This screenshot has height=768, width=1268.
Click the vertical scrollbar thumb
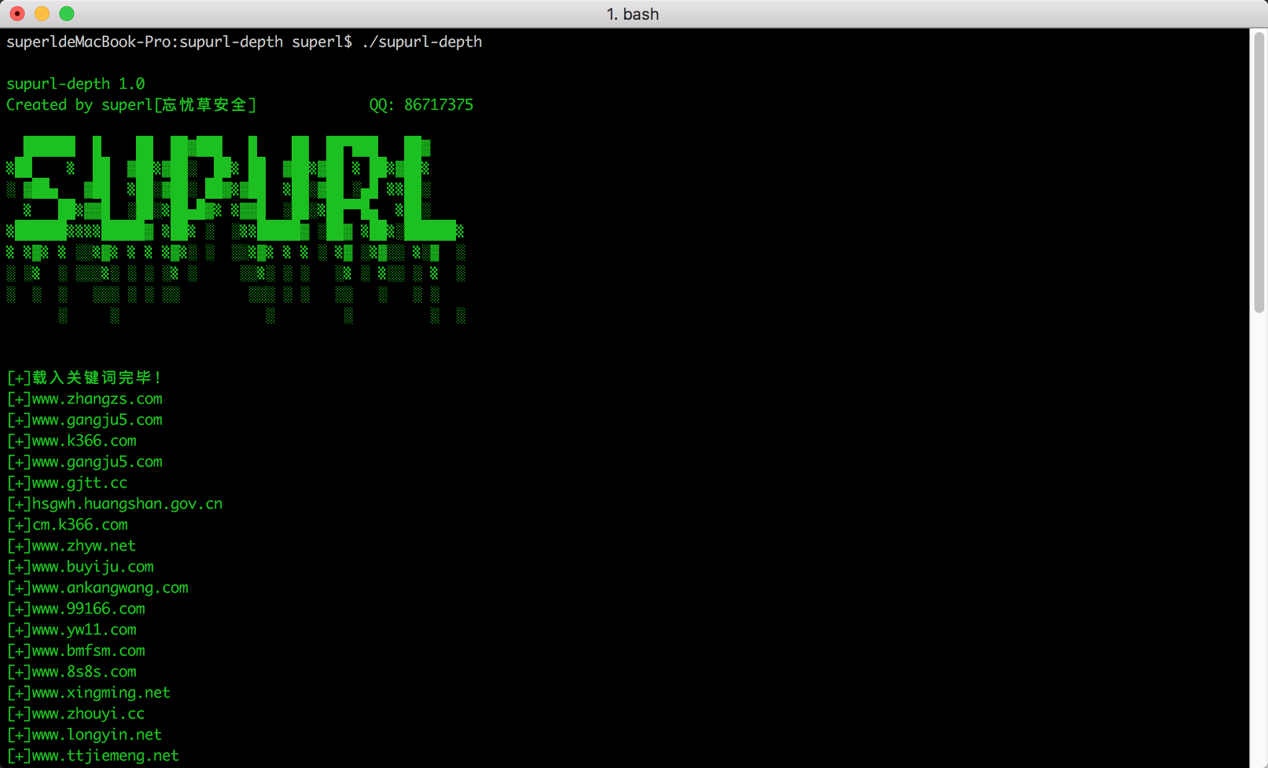pyautogui.click(x=1259, y=173)
